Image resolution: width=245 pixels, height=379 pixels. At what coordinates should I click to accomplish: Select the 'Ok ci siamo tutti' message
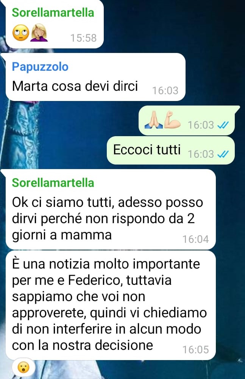pos(111,209)
